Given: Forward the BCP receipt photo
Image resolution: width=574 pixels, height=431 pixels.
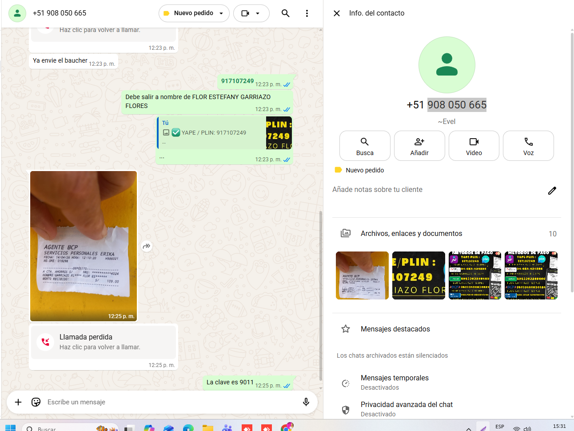Looking at the screenshot, I should click(147, 246).
